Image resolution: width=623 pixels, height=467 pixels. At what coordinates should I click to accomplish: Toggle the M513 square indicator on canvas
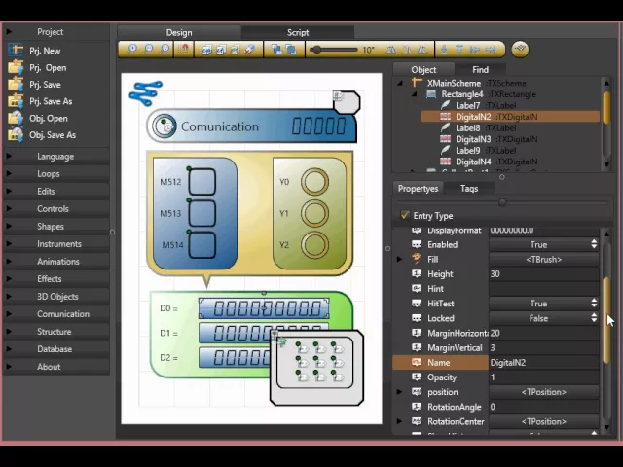tap(202, 213)
